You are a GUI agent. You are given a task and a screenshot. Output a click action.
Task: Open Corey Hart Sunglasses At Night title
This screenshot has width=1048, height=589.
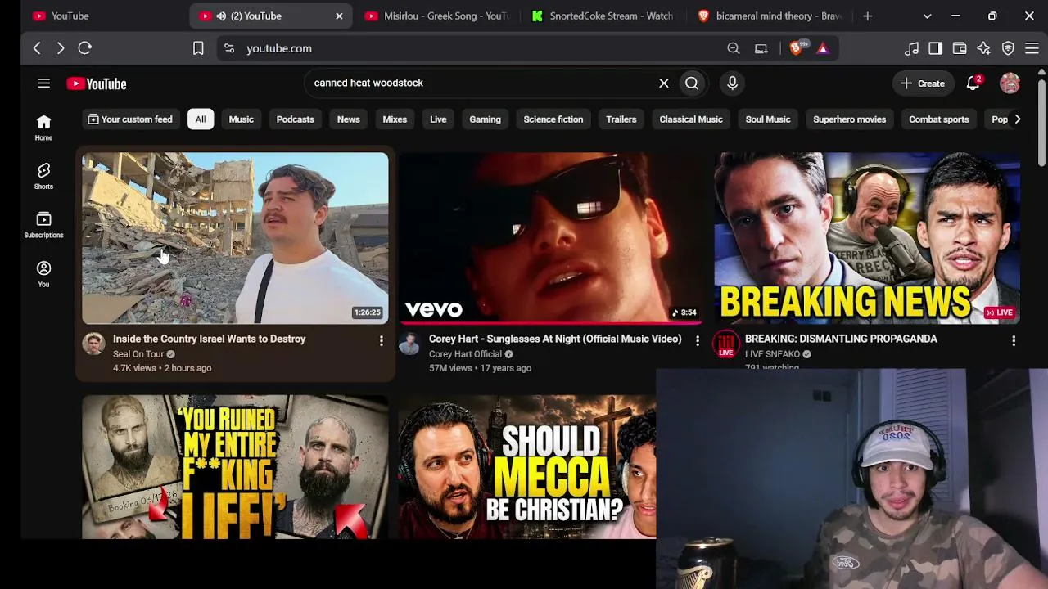555,339
